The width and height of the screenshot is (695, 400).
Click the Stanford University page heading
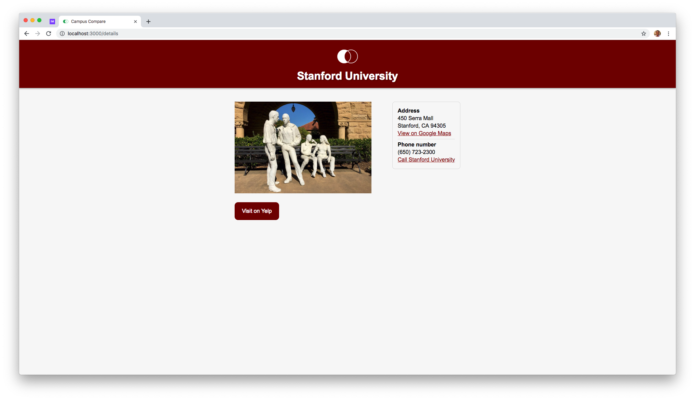click(x=347, y=76)
